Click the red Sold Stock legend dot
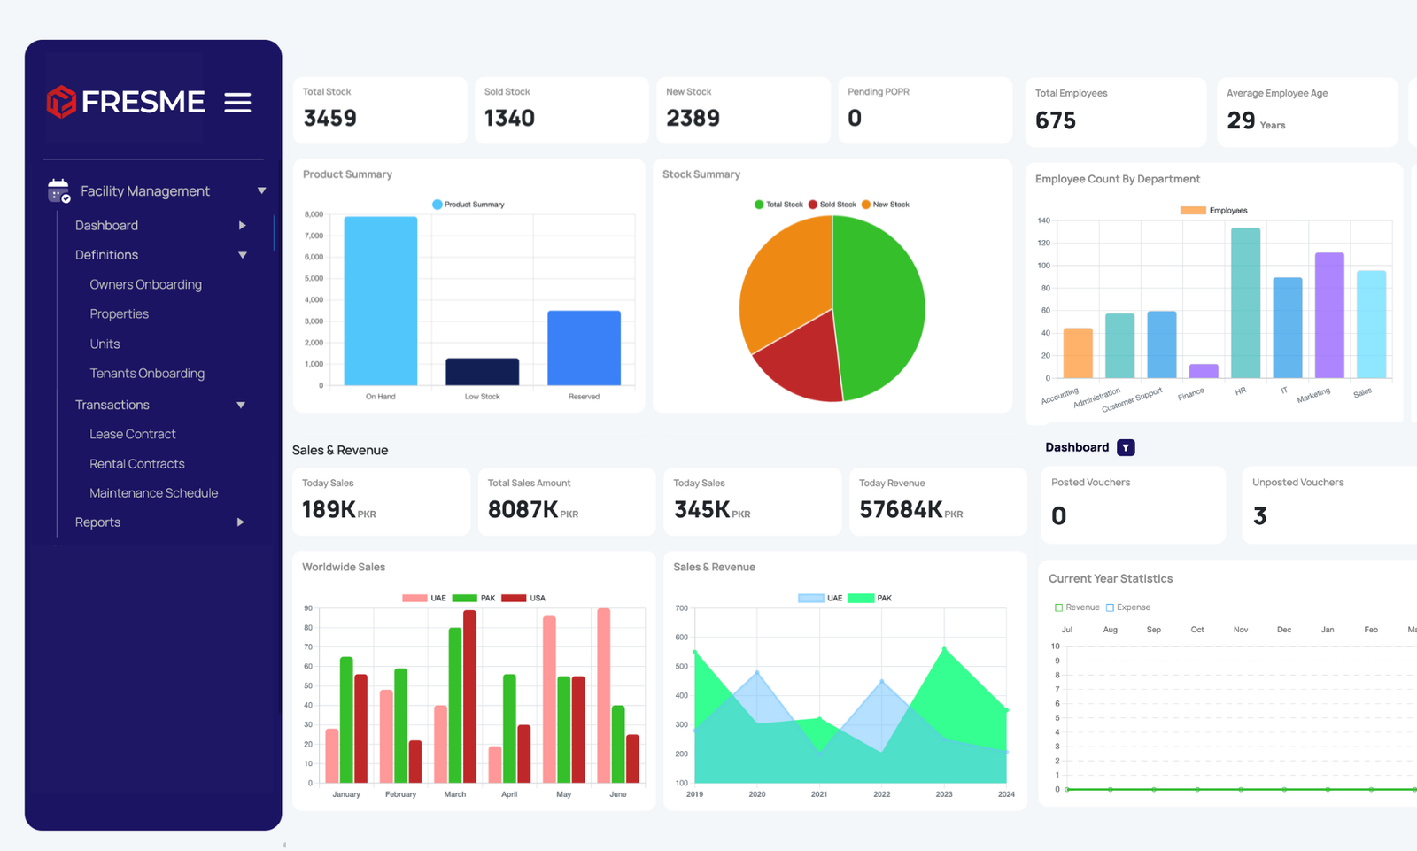 click(x=813, y=205)
